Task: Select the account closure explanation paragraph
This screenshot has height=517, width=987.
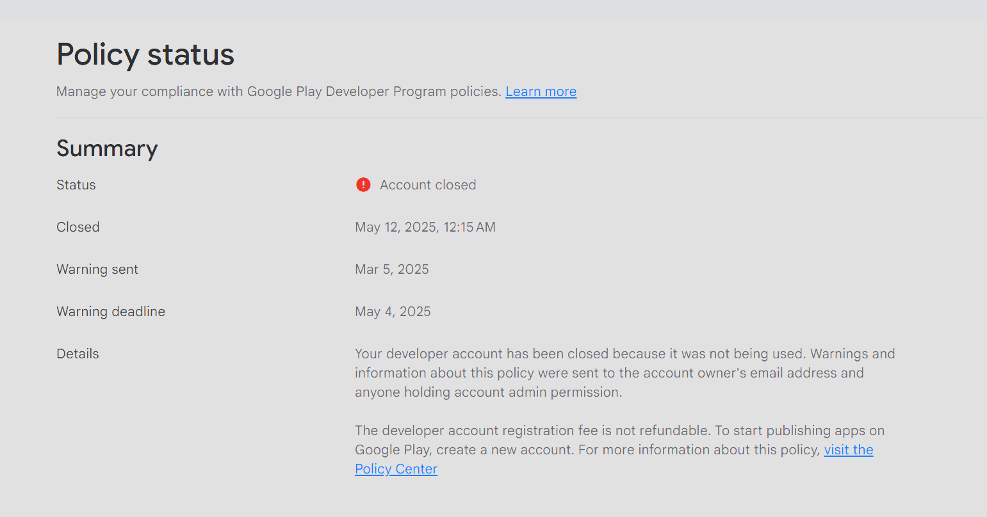Action: click(624, 372)
